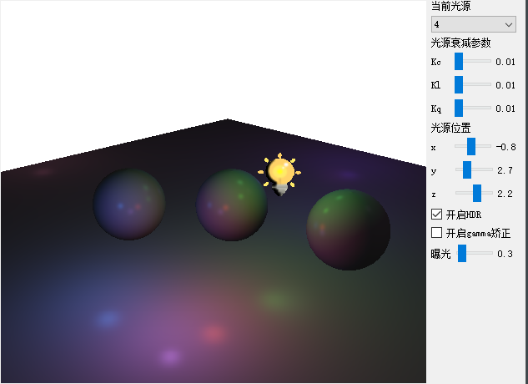The image size is (528, 384).
Task: Move the light x position slider
Action: [x=471, y=146]
